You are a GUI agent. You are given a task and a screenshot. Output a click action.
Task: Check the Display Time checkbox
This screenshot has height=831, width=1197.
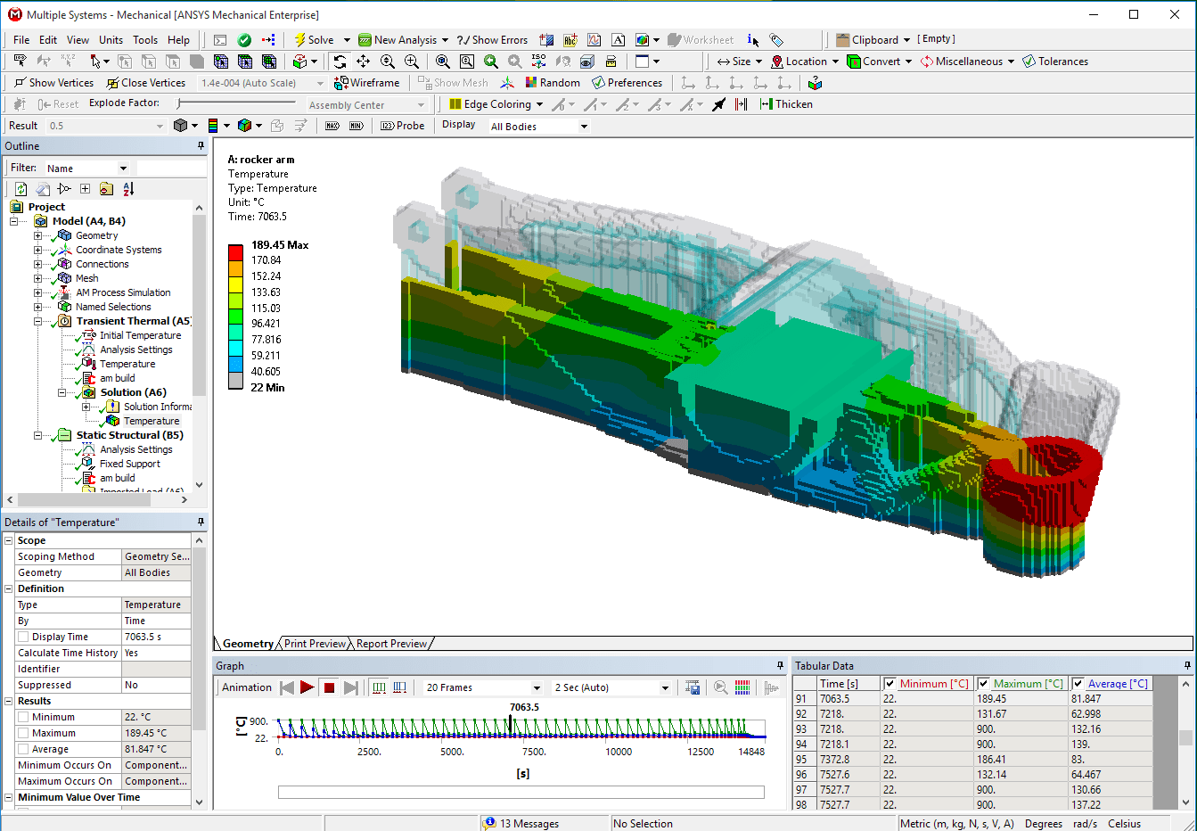(x=23, y=637)
